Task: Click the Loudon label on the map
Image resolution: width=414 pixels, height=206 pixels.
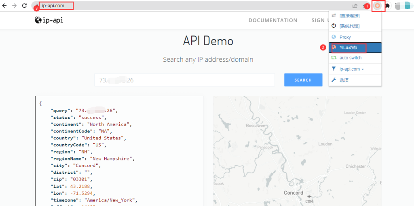Action: (x=325, y=144)
